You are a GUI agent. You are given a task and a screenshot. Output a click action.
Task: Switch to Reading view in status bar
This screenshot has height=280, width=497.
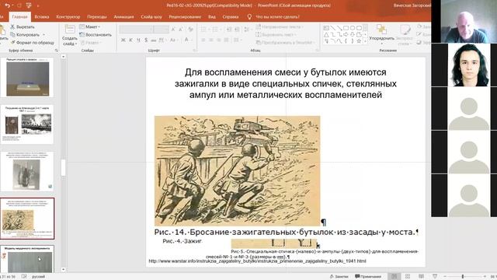pyautogui.click(x=421, y=277)
